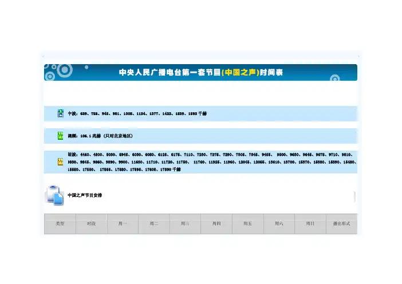Pick the 周五 column header
This screenshot has height=284, width=402.
tap(247, 224)
